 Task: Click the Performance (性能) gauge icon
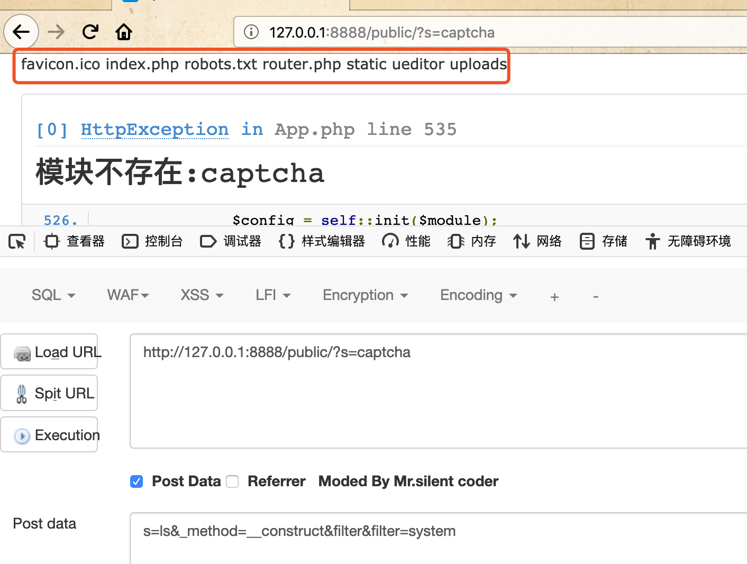pyautogui.click(x=390, y=242)
